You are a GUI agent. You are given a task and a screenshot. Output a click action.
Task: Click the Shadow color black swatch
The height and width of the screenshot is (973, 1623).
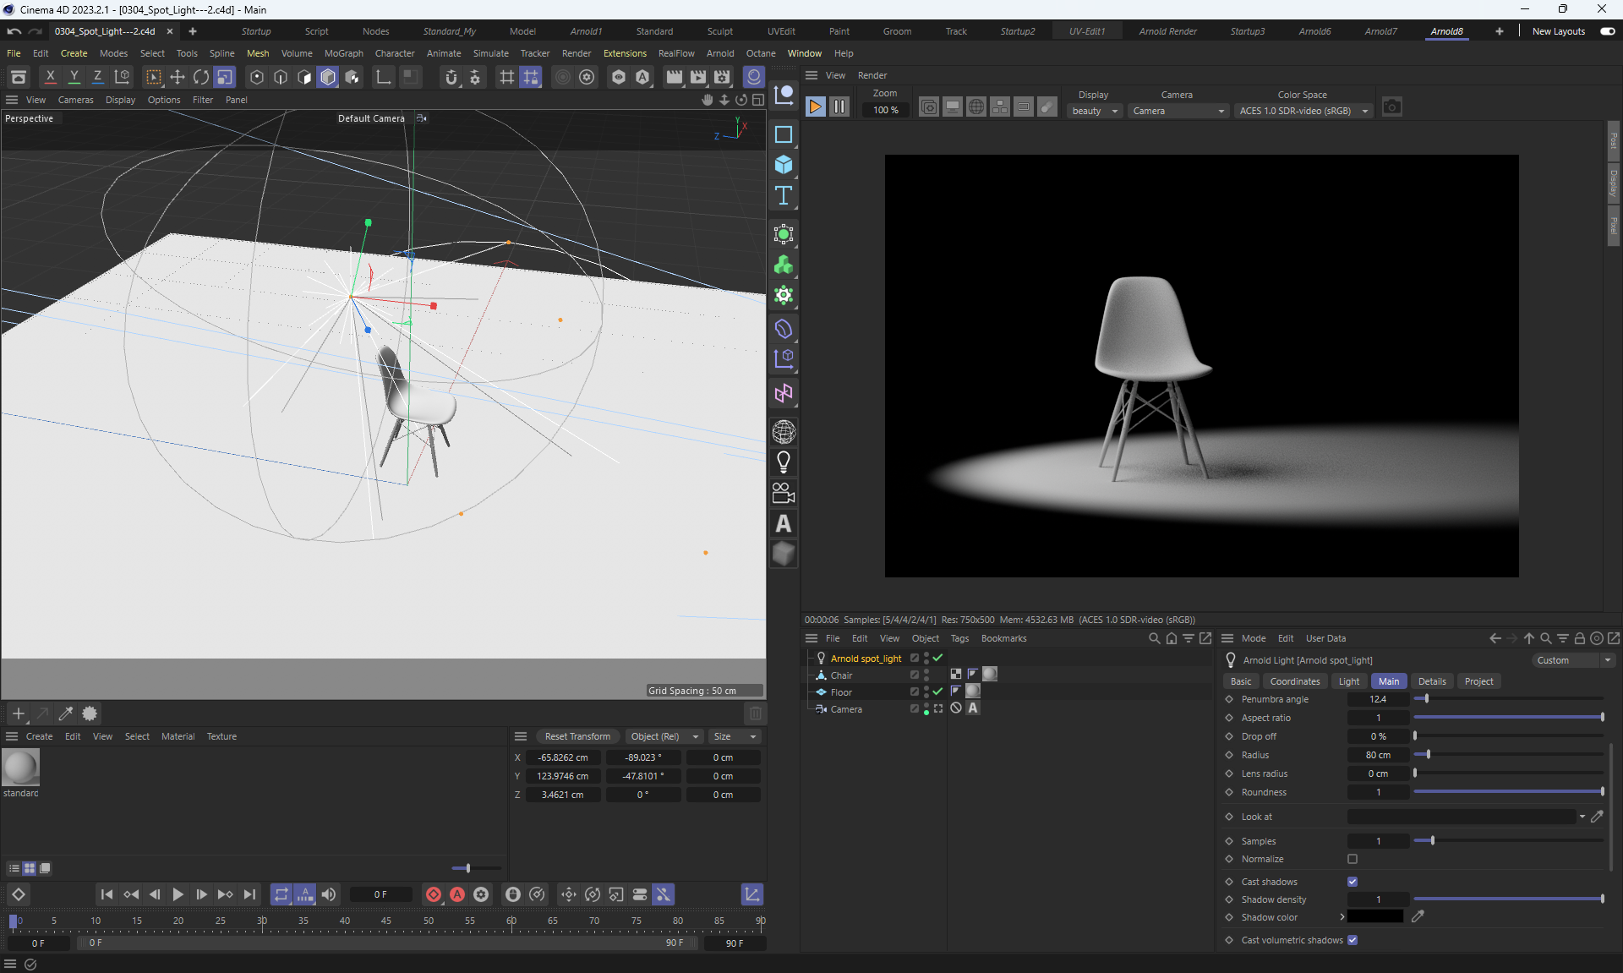pos(1375,917)
